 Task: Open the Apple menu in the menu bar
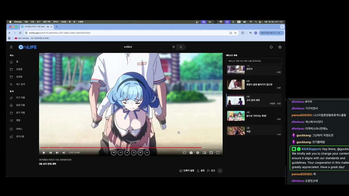pos(10,22)
